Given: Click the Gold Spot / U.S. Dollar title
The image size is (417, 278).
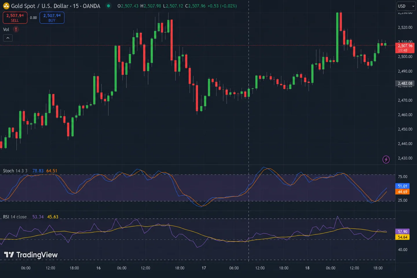Looking at the screenshot, I should (x=40, y=6).
